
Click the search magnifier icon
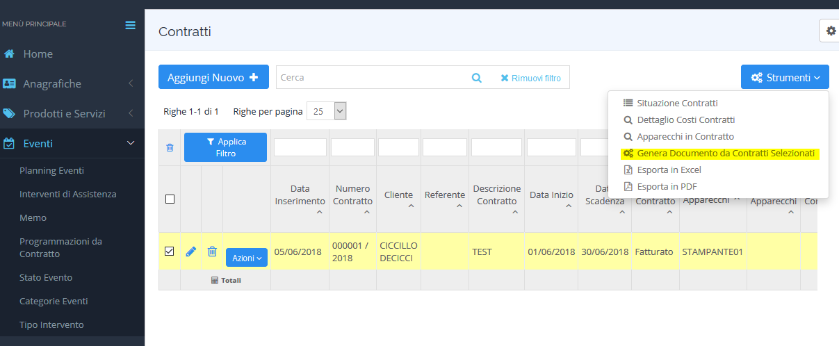pos(477,78)
